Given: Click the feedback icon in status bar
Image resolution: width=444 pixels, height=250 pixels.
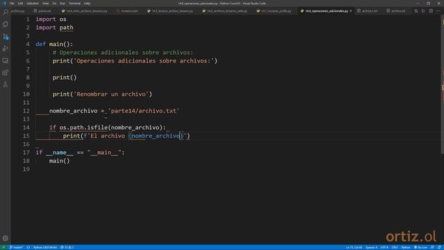Looking at the screenshot, I should click(x=432, y=247).
